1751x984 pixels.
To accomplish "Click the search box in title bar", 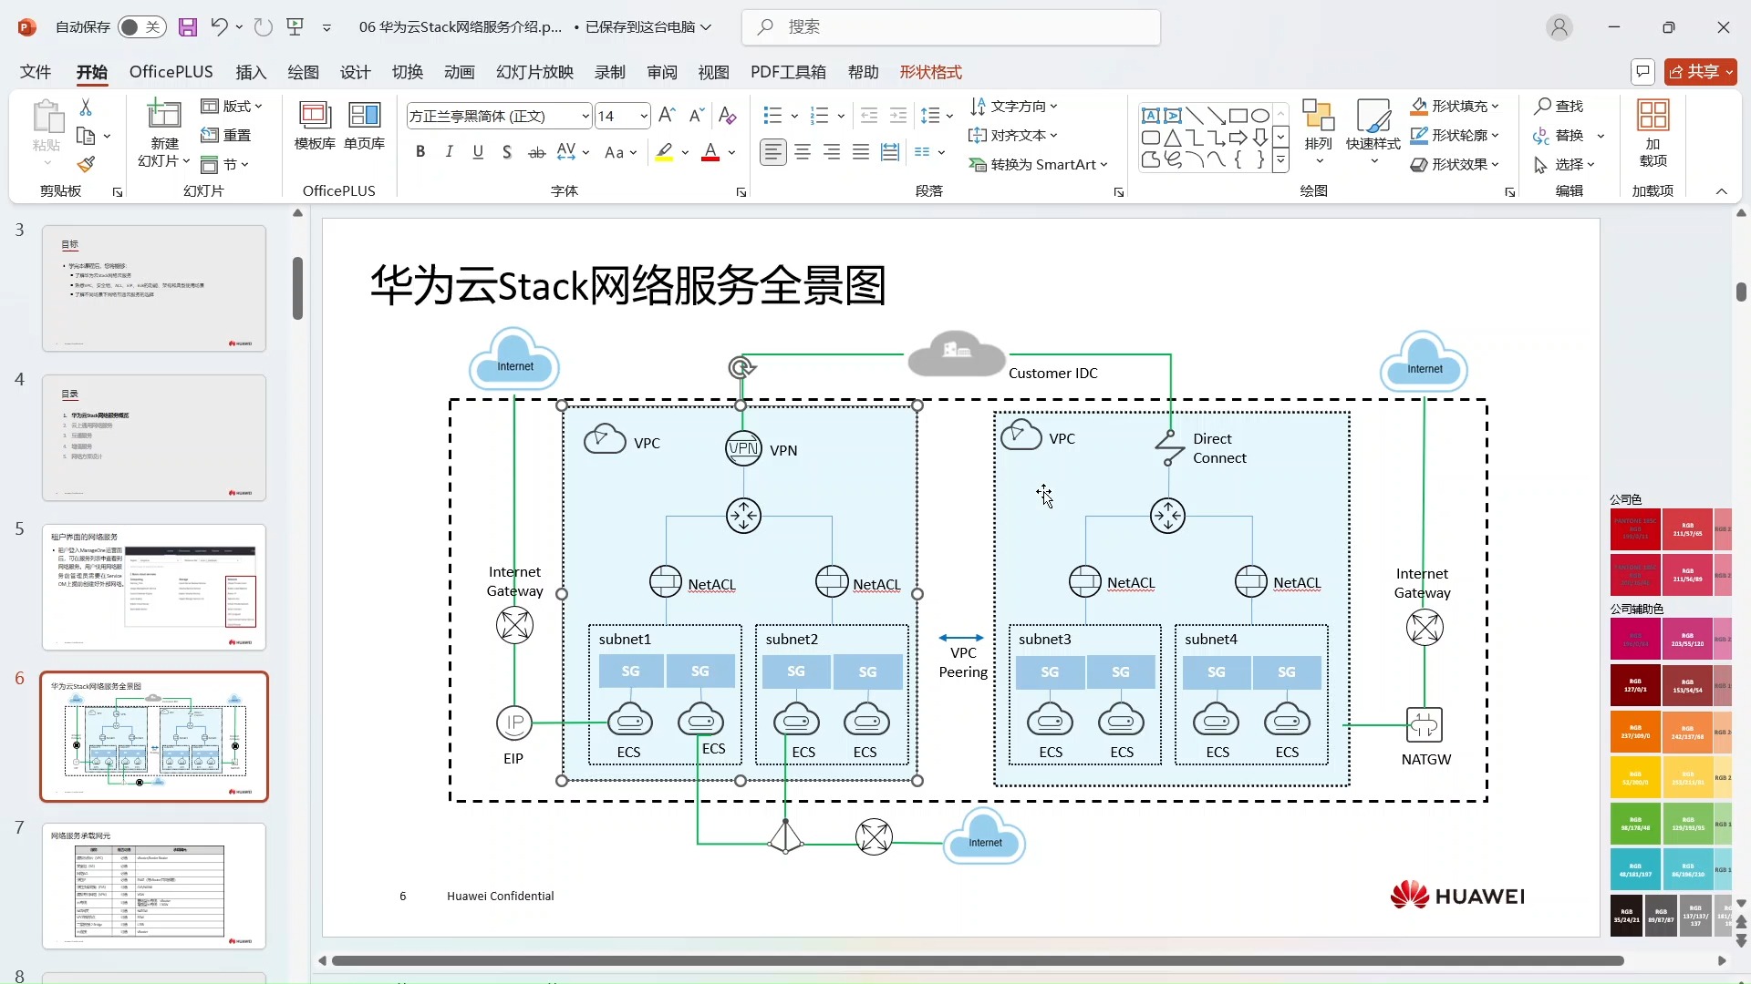I will (951, 27).
